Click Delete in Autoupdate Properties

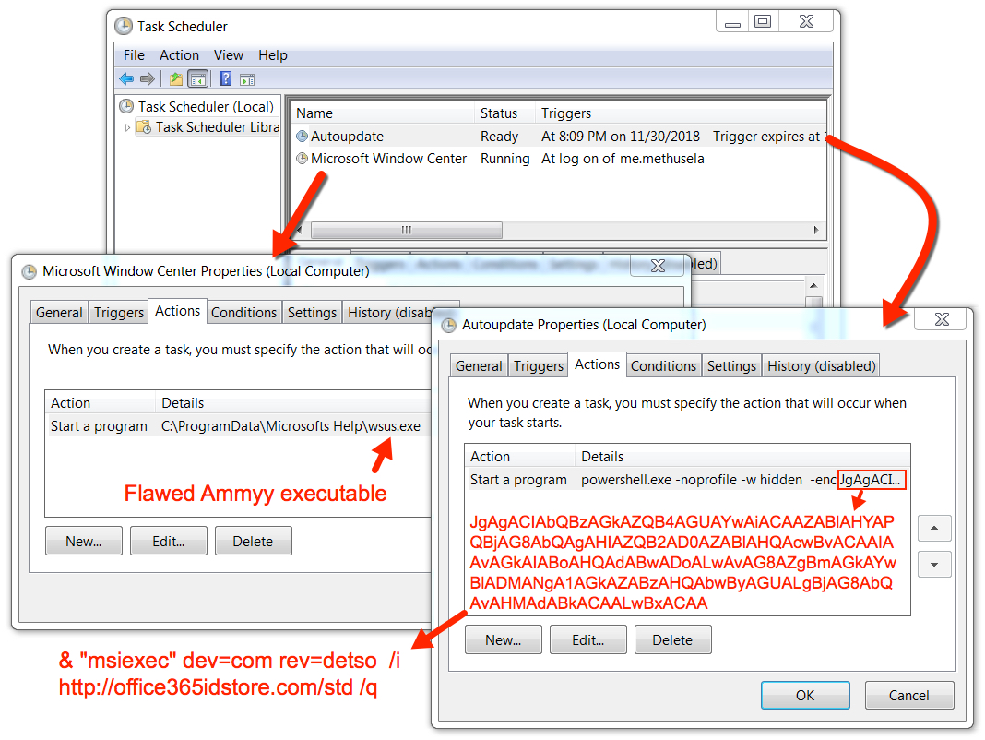(x=672, y=640)
